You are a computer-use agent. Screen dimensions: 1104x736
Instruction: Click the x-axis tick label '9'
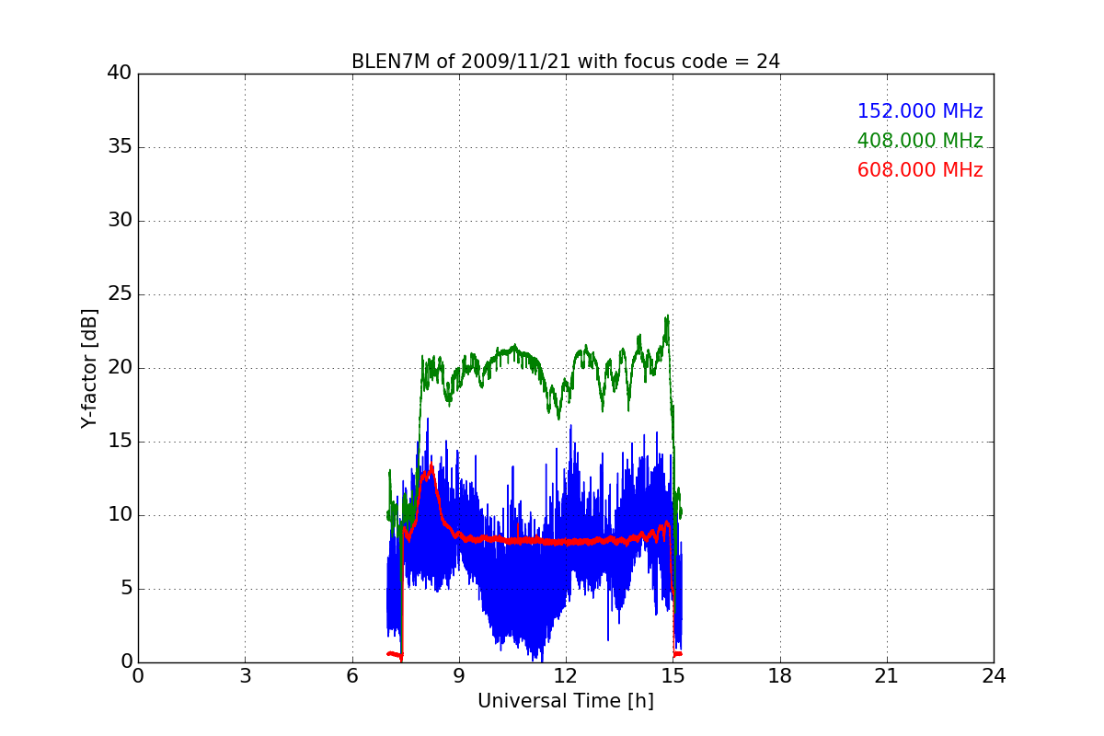pos(459,676)
